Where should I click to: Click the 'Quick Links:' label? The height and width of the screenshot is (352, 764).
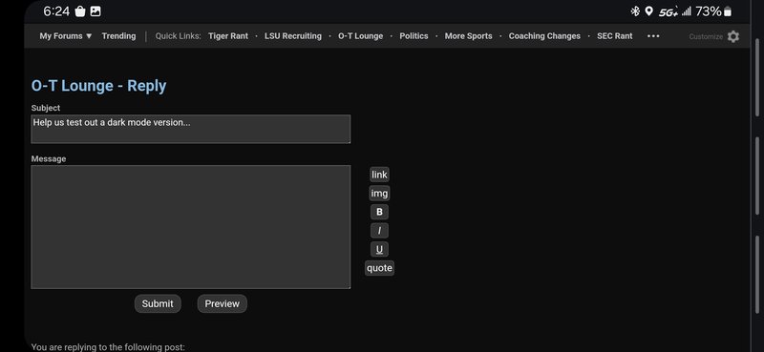(178, 36)
